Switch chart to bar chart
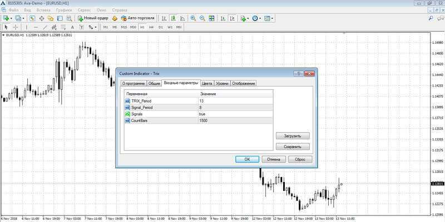 pos(164,18)
